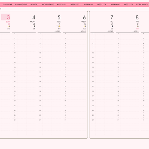
Task: Click the hour 21 label in Thursday's column
Action: pos(93,106)
